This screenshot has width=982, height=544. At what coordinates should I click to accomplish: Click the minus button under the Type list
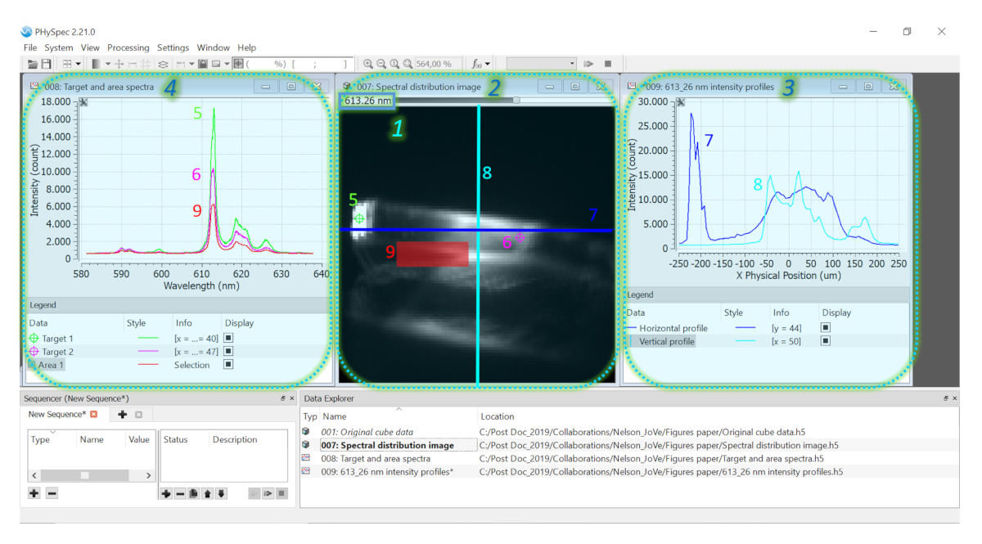(x=52, y=493)
